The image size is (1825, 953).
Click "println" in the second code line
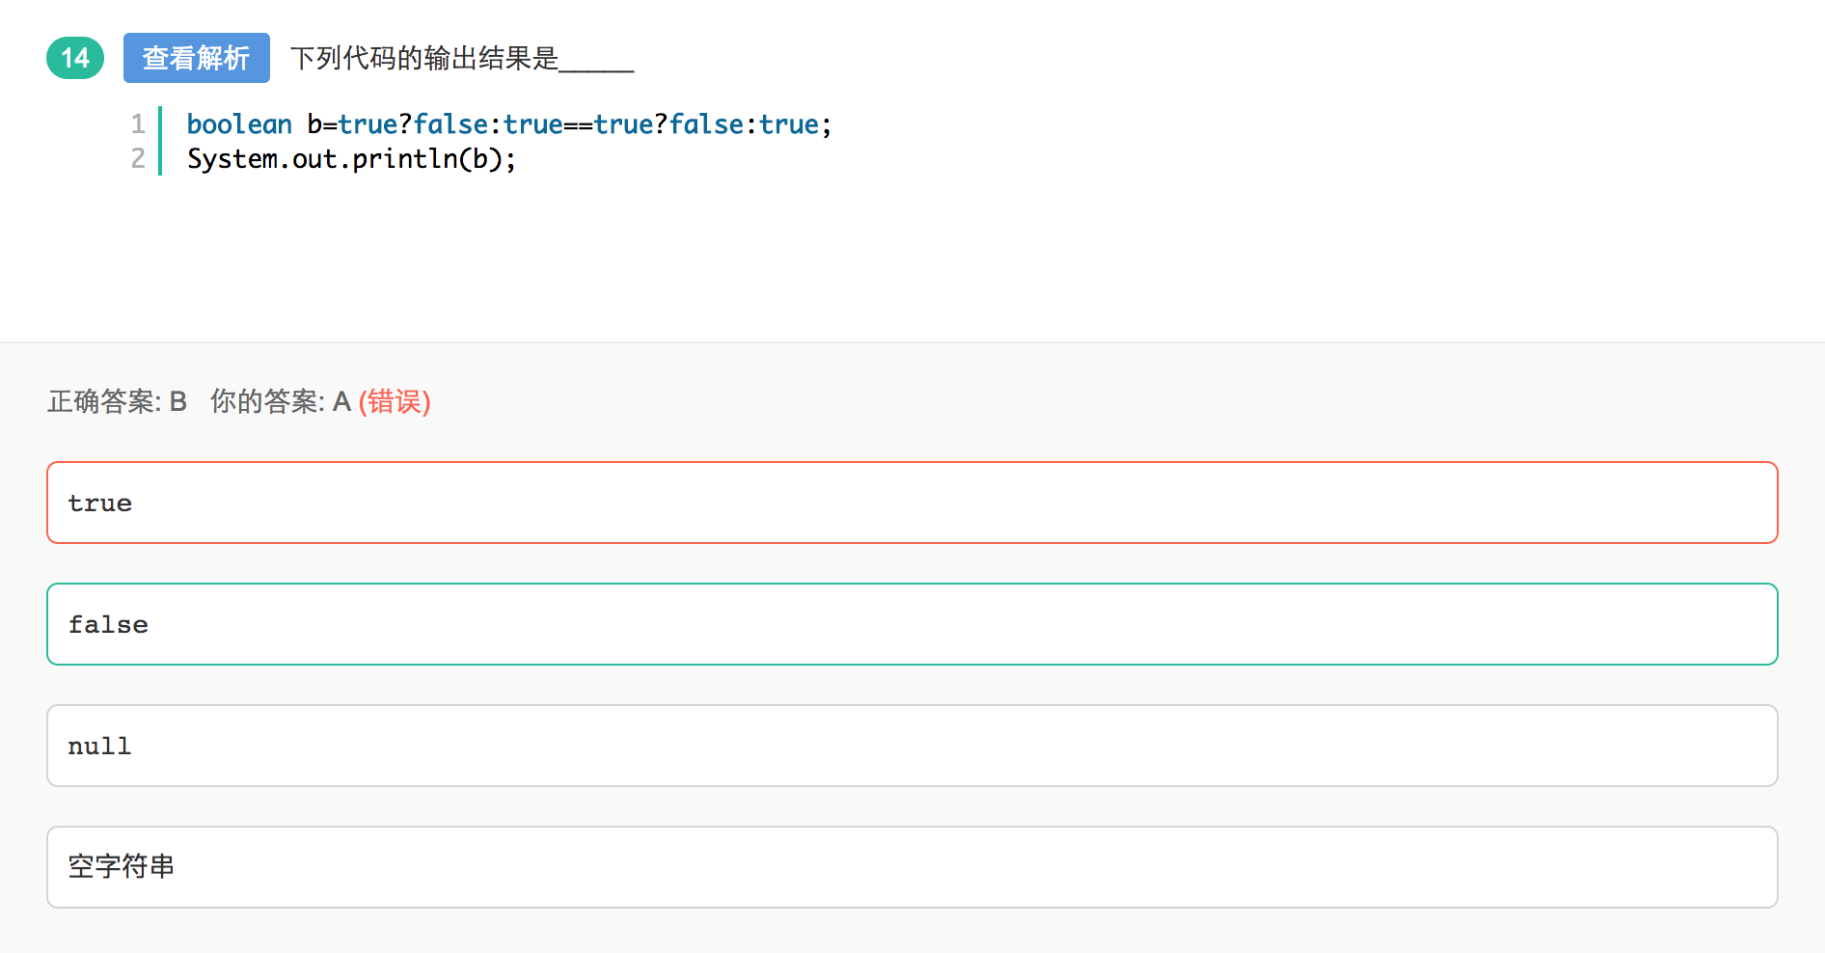click(x=405, y=159)
